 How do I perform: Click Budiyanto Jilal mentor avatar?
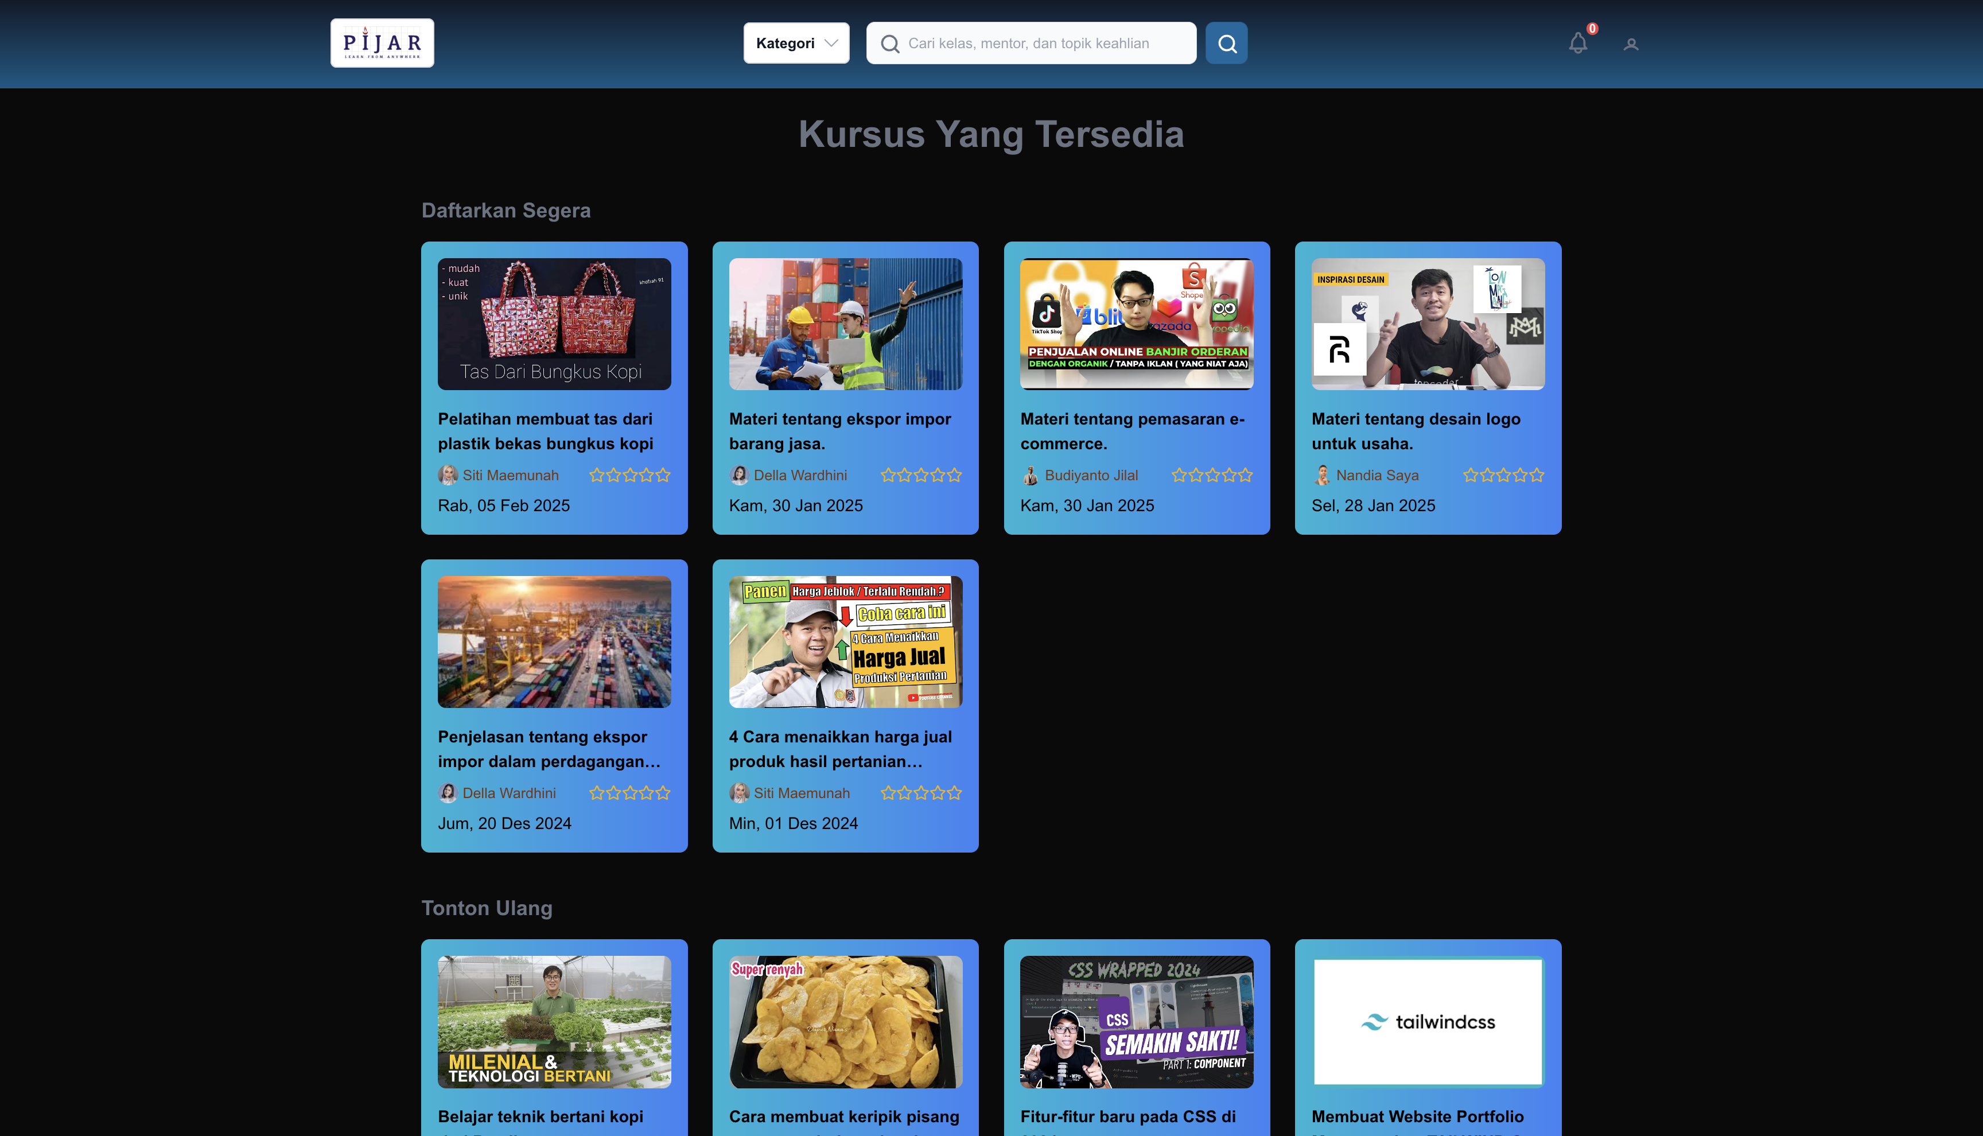[1030, 475]
